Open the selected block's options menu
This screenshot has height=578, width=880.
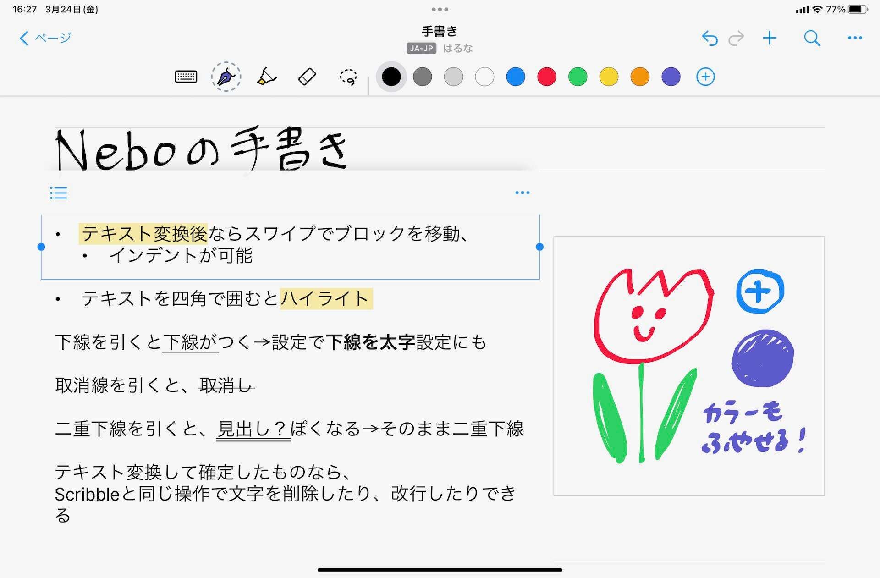[x=522, y=193]
